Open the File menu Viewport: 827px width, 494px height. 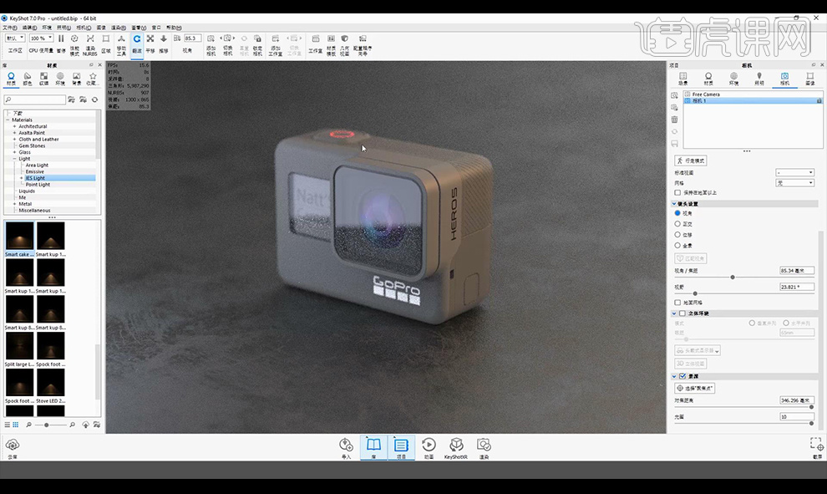pos(9,28)
